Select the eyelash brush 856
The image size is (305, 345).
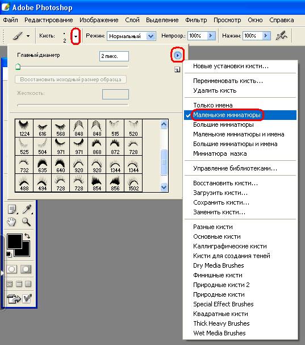115,183
